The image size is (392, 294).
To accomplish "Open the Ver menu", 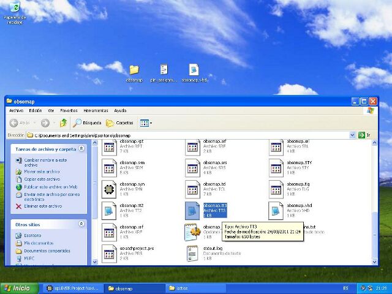I will pyautogui.click(x=51, y=110).
